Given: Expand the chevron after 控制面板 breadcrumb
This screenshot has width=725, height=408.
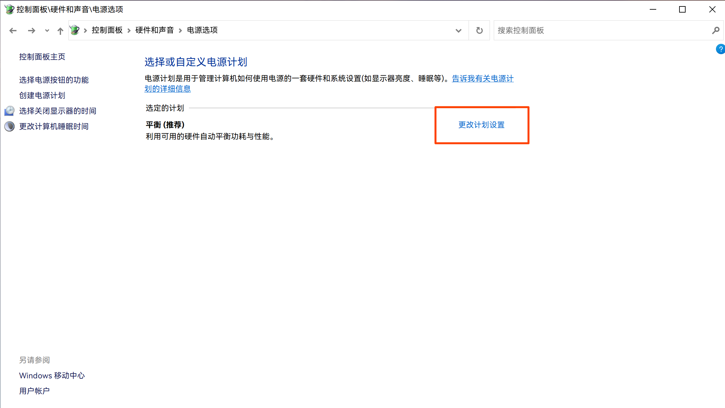Looking at the screenshot, I should pos(129,31).
